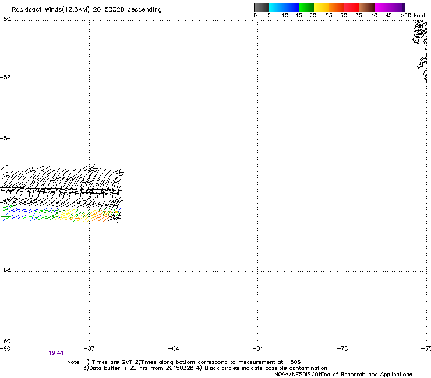
Task: Click the -78 longitude axis label
Action: click(342, 348)
